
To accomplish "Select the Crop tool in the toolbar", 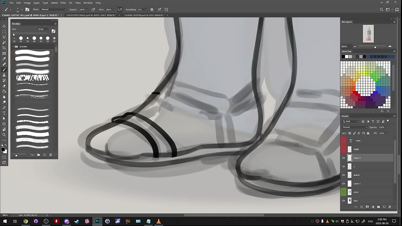I will point(4,48).
